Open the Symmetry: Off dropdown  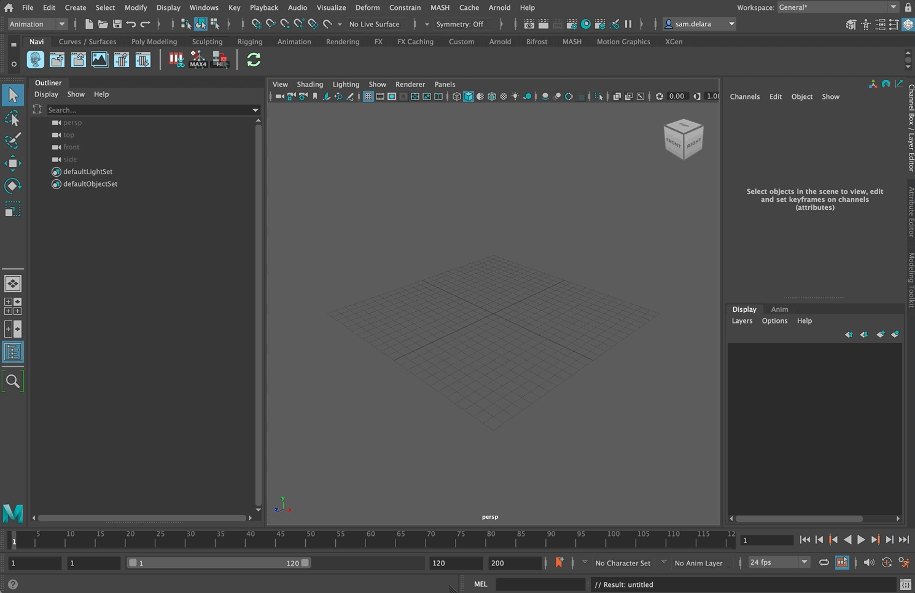tap(459, 24)
